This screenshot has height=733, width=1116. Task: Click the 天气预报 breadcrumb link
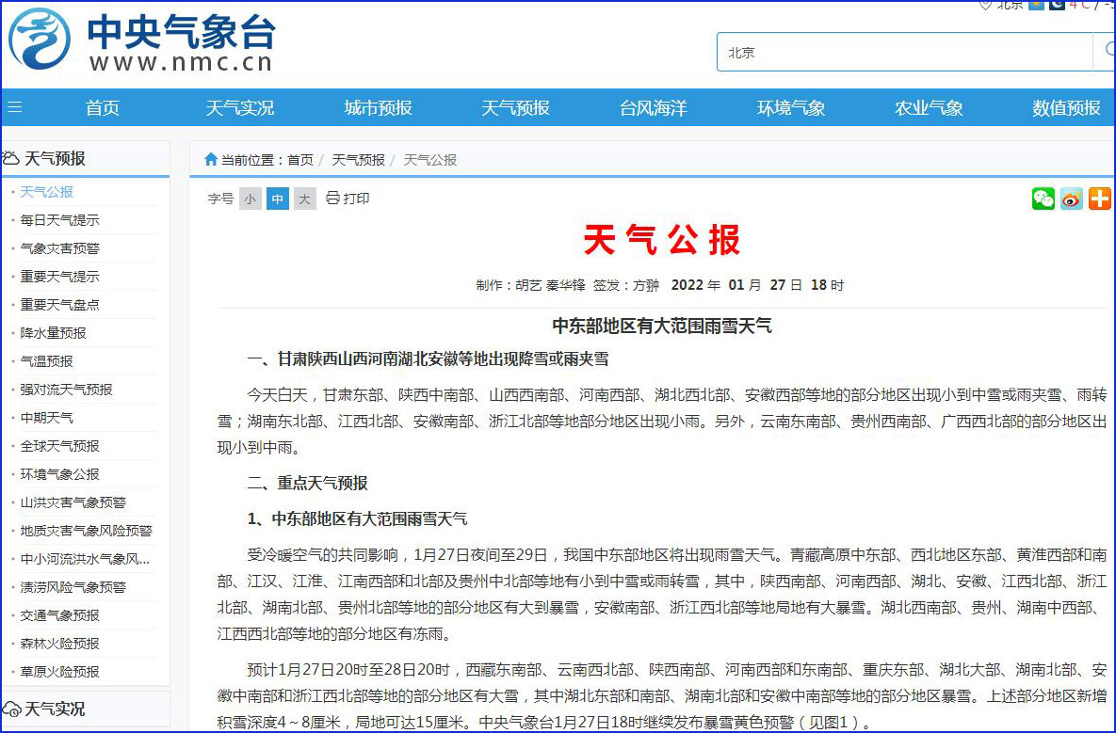click(358, 160)
